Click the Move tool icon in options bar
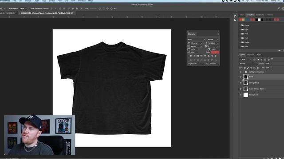The image size is (284, 159). [x=1, y=8]
